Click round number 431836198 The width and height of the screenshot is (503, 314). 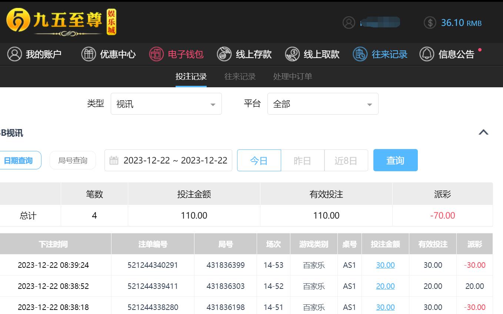click(x=226, y=307)
